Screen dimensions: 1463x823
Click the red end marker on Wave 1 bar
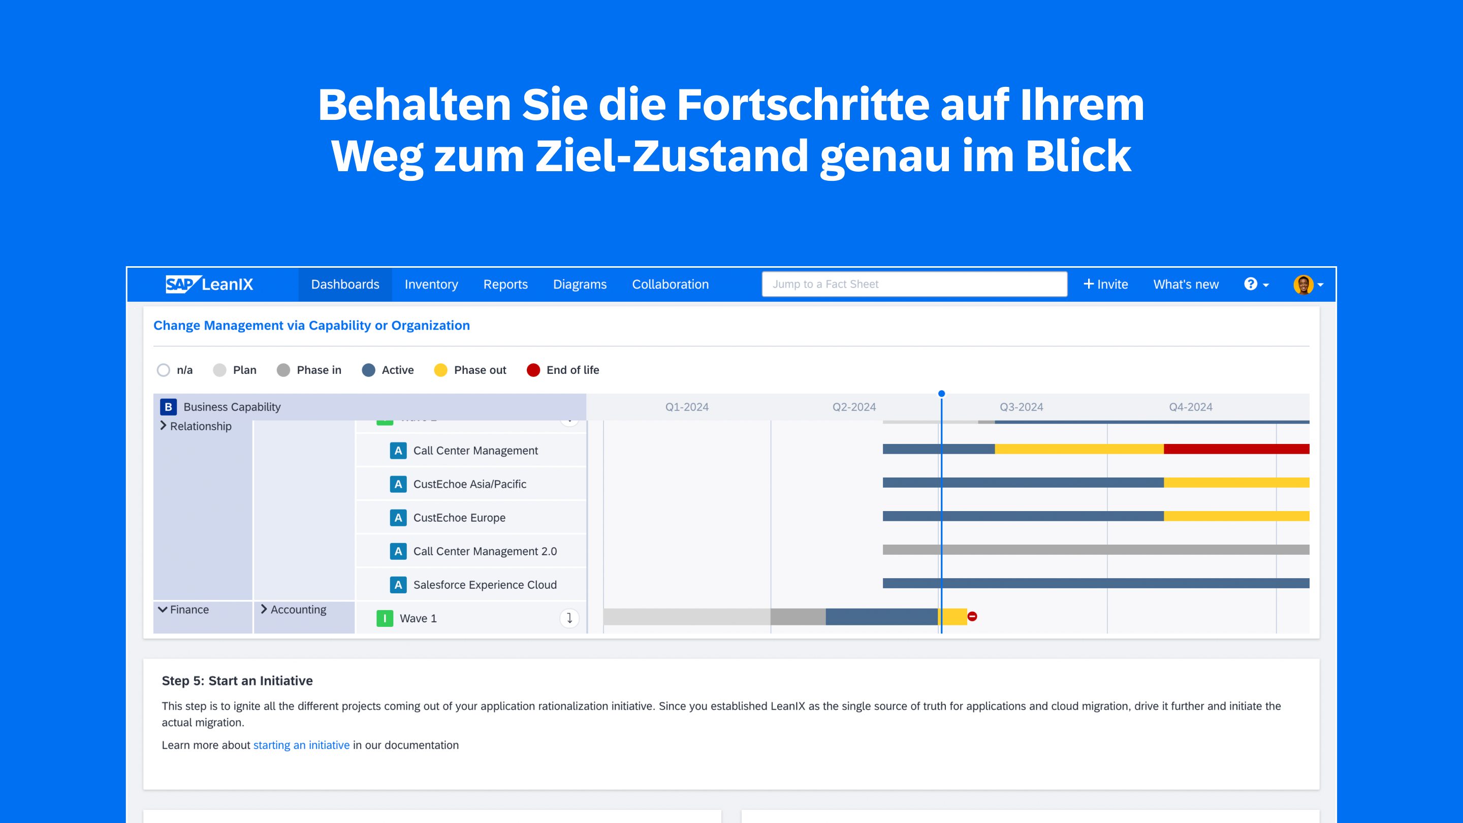pos(972,616)
